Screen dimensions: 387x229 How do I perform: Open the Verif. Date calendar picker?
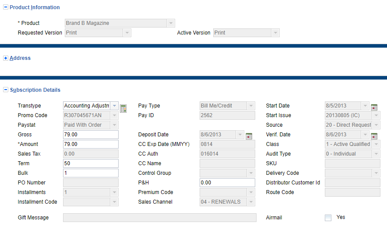(374, 136)
